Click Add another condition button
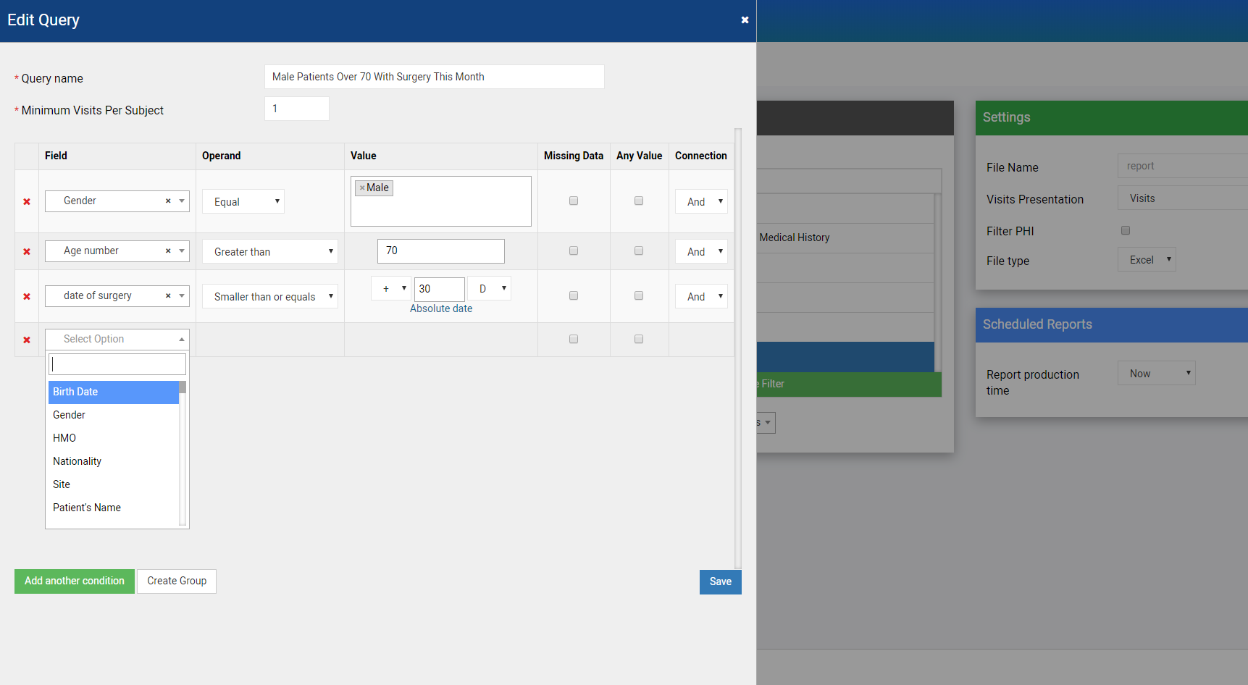This screenshot has width=1248, height=685. pos(75,581)
